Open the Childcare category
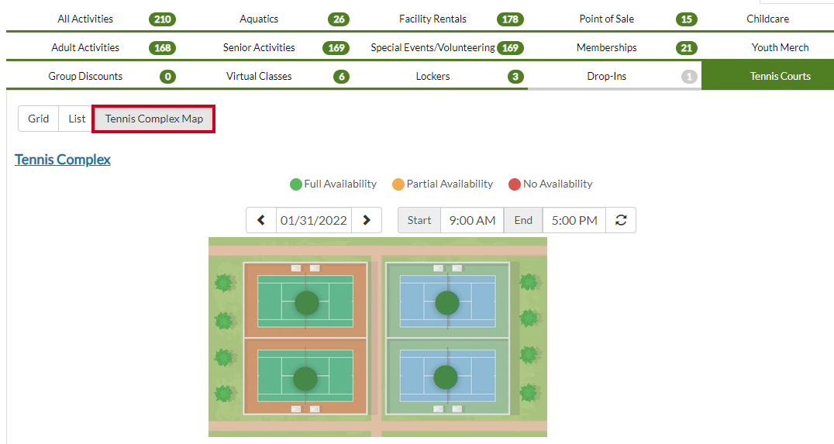Screen dimensions: 834x444 pyautogui.click(x=767, y=19)
